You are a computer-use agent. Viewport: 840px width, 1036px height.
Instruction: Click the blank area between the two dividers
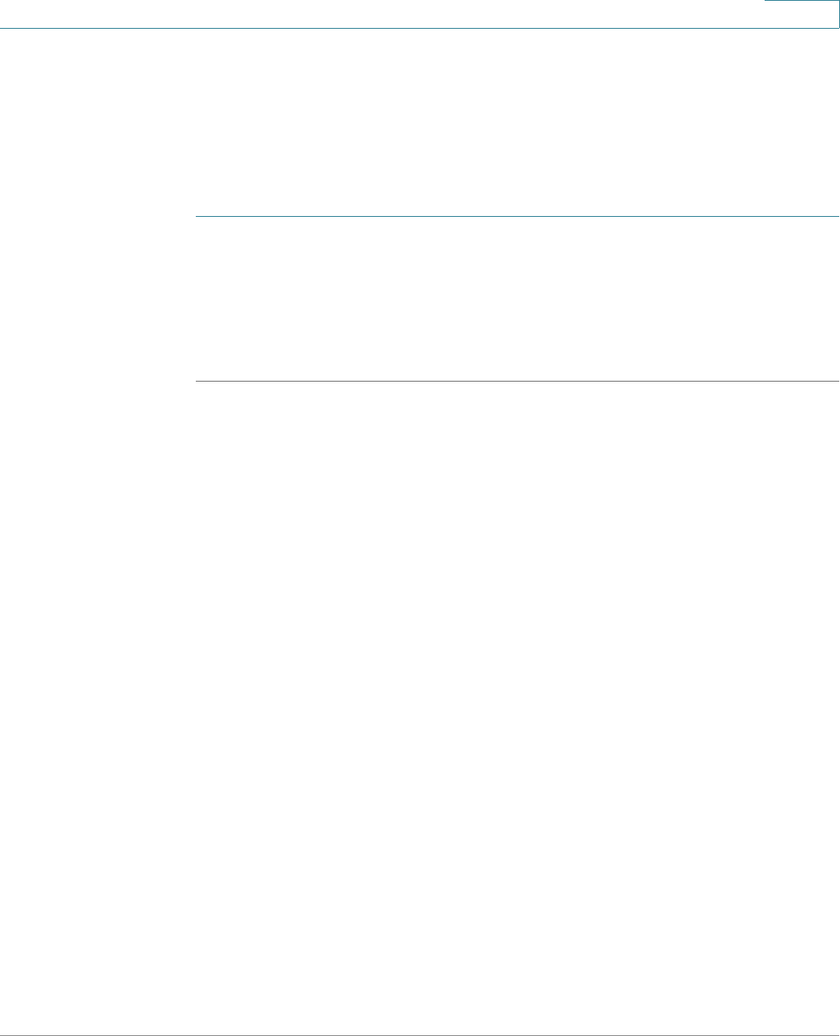(x=518, y=298)
